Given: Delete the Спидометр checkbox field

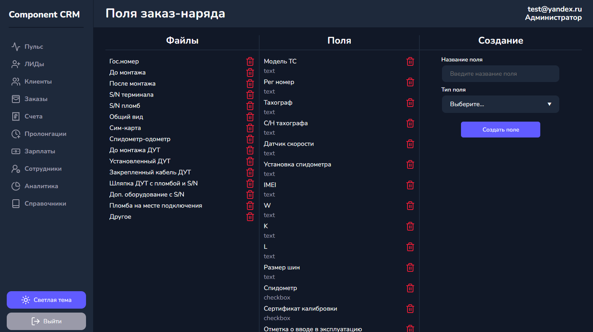Looking at the screenshot, I should click(410, 288).
